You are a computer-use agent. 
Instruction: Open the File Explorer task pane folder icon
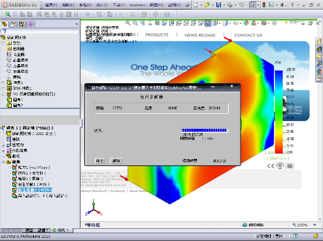tap(319, 56)
